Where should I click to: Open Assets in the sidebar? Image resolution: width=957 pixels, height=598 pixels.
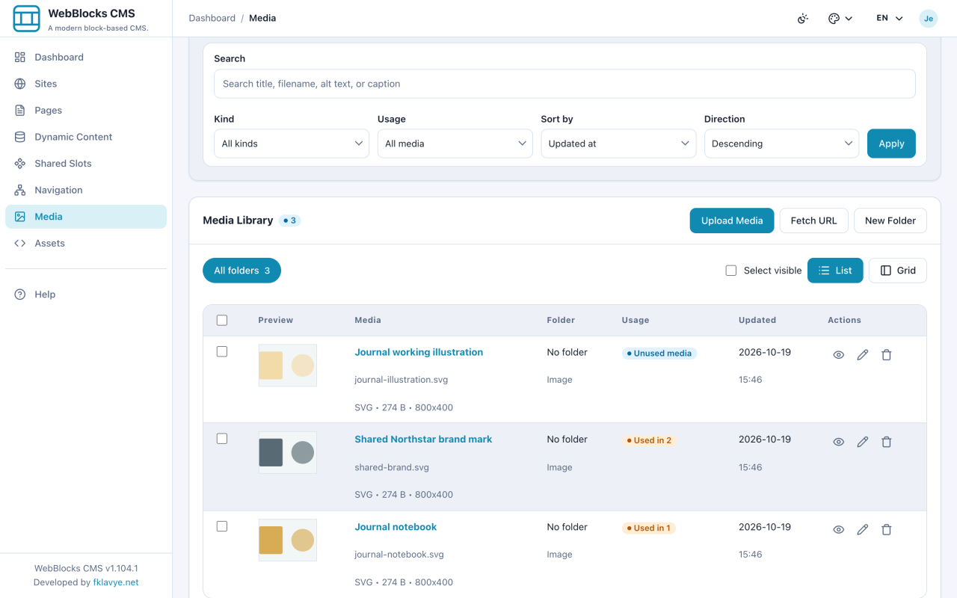click(86, 243)
